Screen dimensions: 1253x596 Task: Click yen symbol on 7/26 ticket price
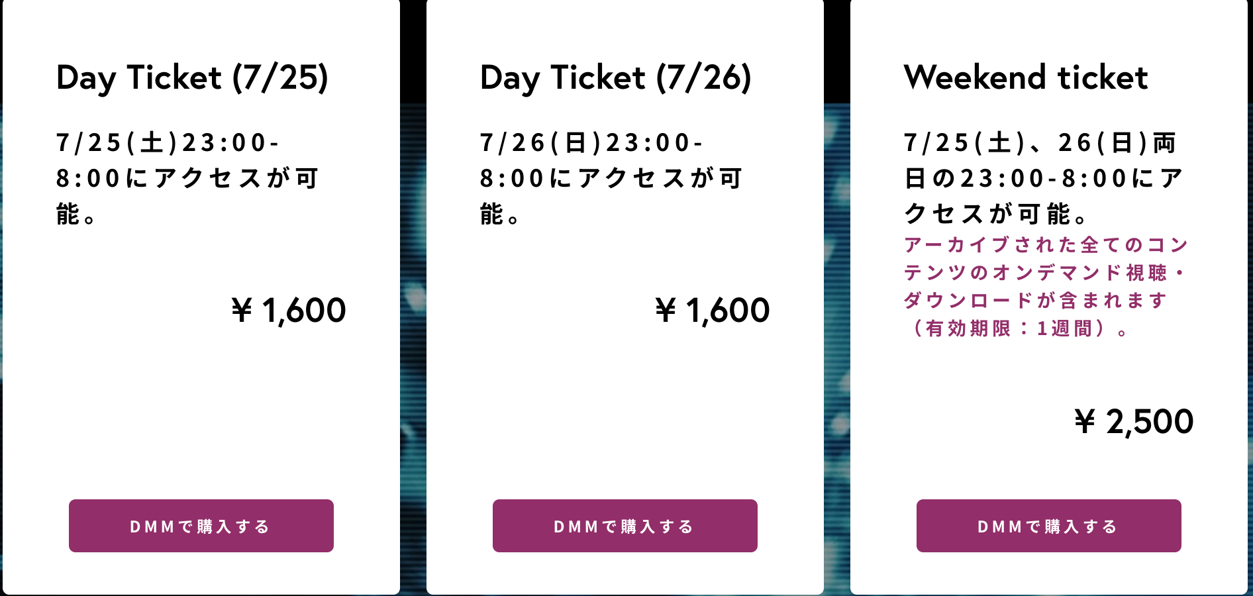click(666, 310)
